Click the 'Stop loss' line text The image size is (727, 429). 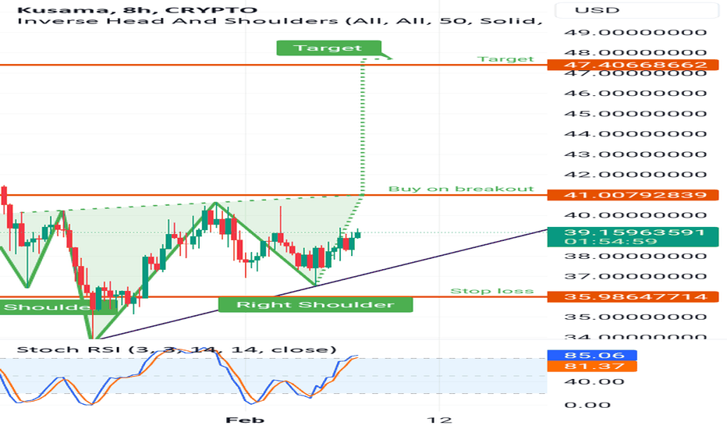(492, 291)
